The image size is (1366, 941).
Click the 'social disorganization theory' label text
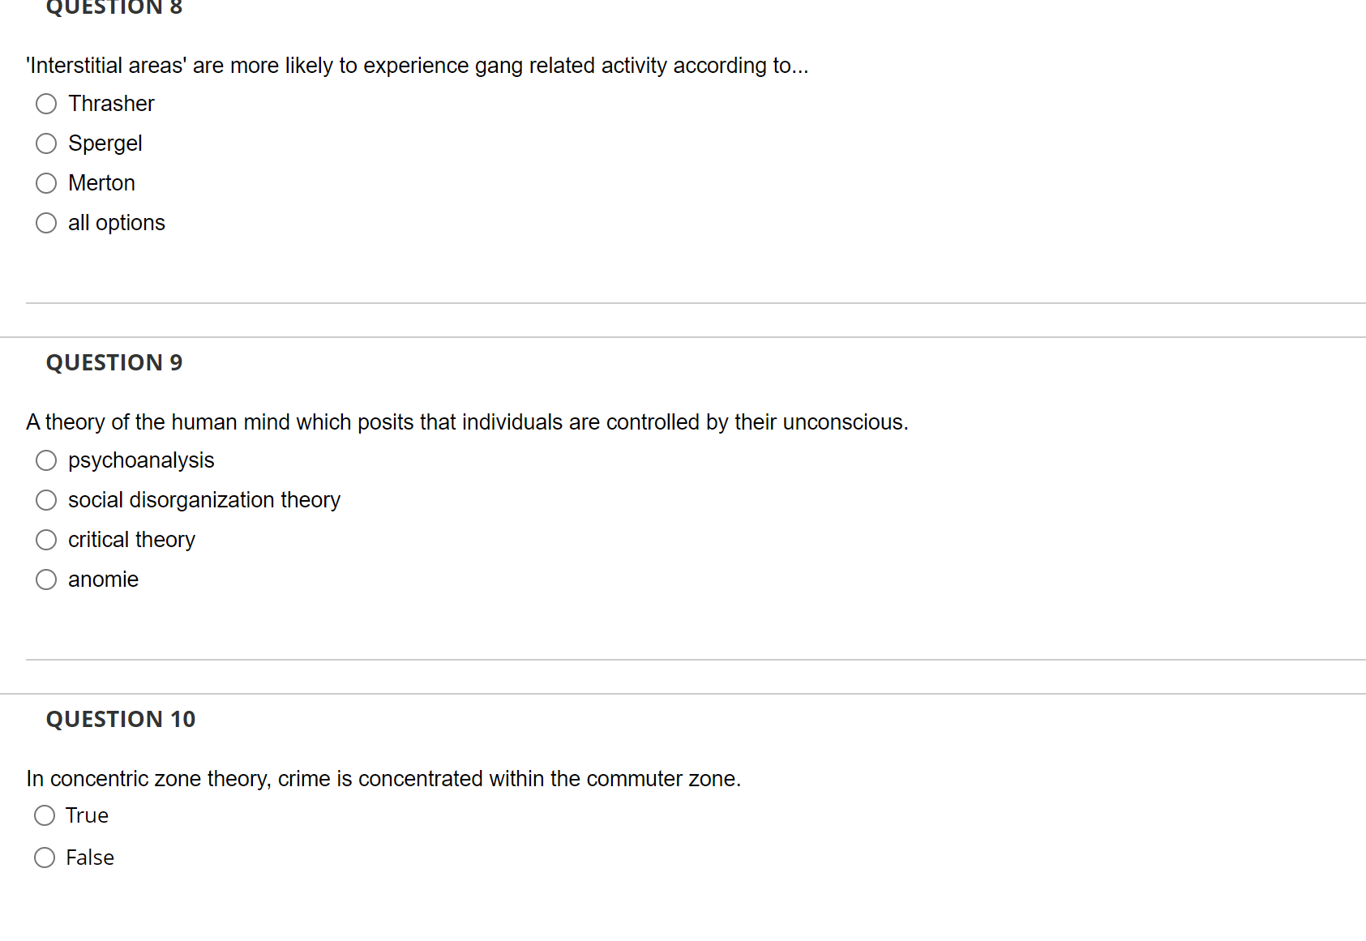click(204, 500)
